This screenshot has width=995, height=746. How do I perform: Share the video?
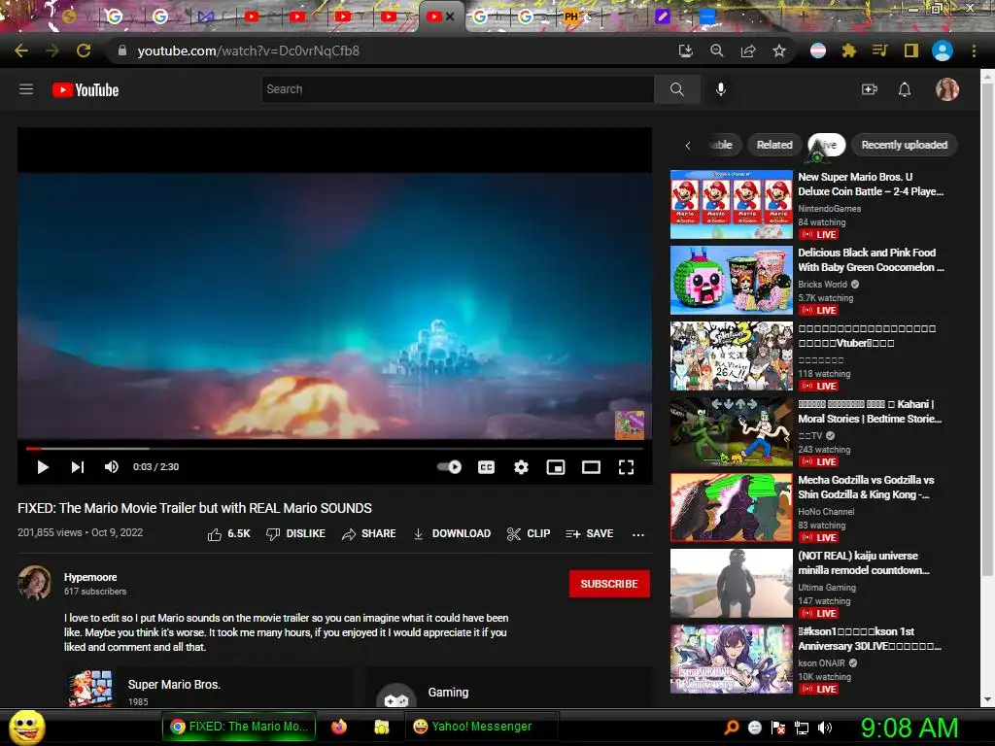[x=368, y=534]
